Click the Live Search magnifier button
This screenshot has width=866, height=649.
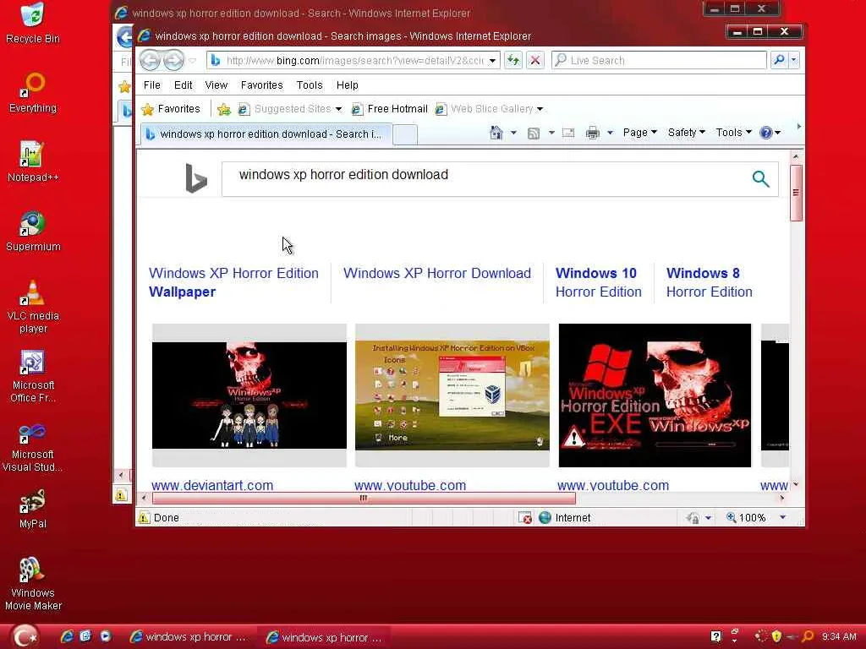pyautogui.click(x=779, y=60)
